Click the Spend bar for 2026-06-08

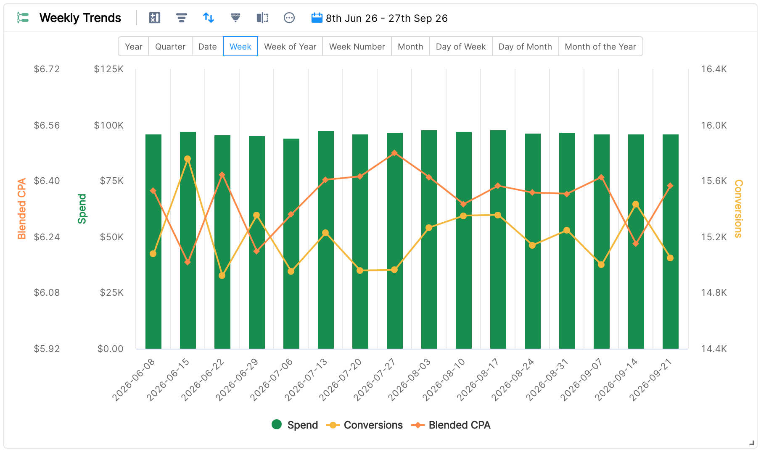pos(153,242)
